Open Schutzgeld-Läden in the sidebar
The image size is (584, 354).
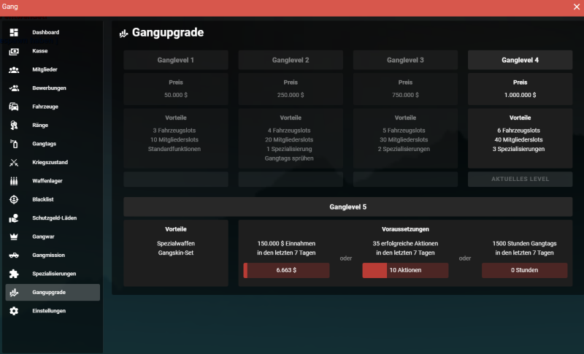(53, 218)
